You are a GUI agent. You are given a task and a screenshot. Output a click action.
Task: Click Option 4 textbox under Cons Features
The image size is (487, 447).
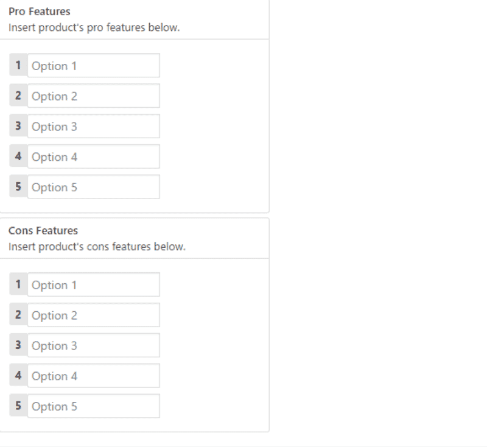(93, 376)
